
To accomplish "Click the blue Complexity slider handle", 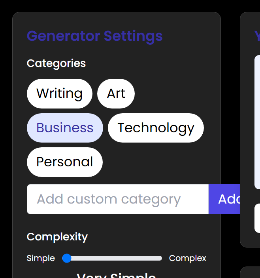I will tap(67, 258).
